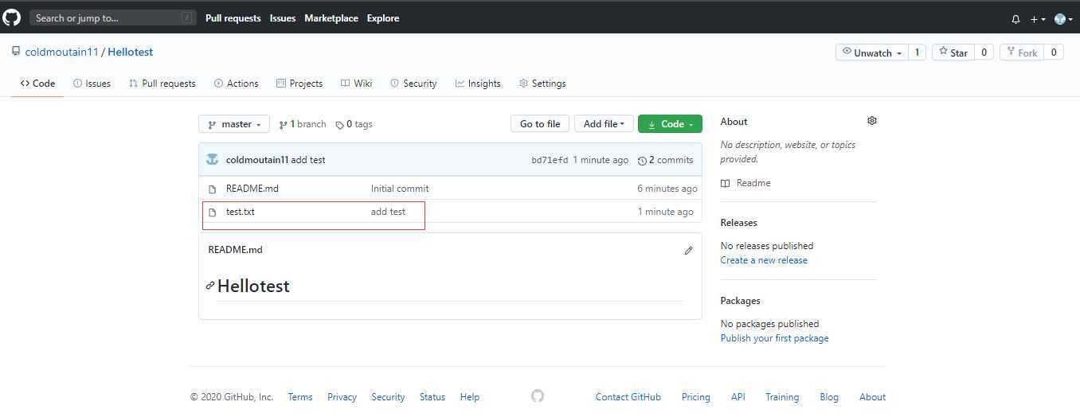View the 1 branch link
The height and width of the screenshot is (417, 1080).
tap(302, 124)
